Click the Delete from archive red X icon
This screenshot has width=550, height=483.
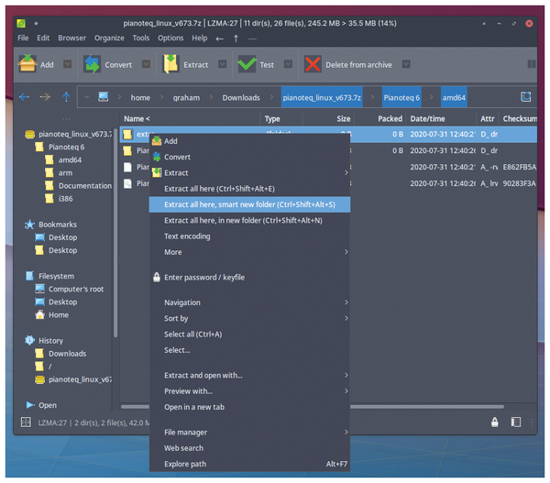313,64
